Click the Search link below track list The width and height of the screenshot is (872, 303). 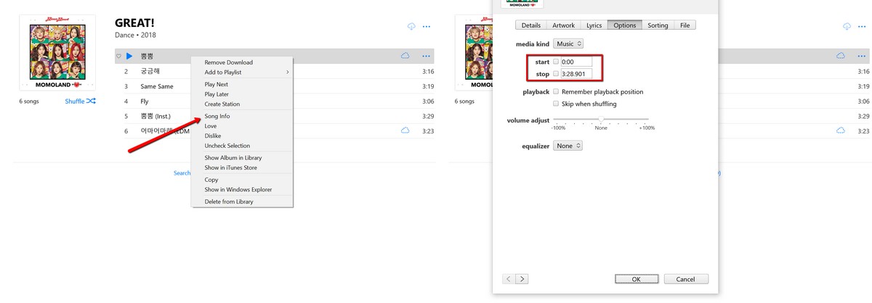[x=182, y=173]
